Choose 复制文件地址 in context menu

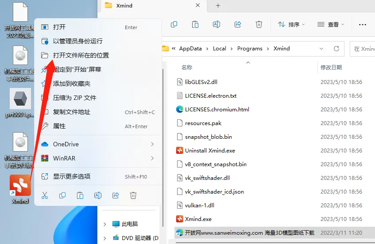click(x=98, y=112)
